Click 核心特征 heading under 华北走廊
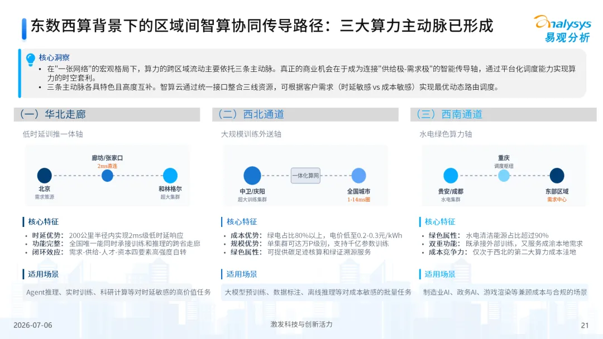 pos(43,221)
